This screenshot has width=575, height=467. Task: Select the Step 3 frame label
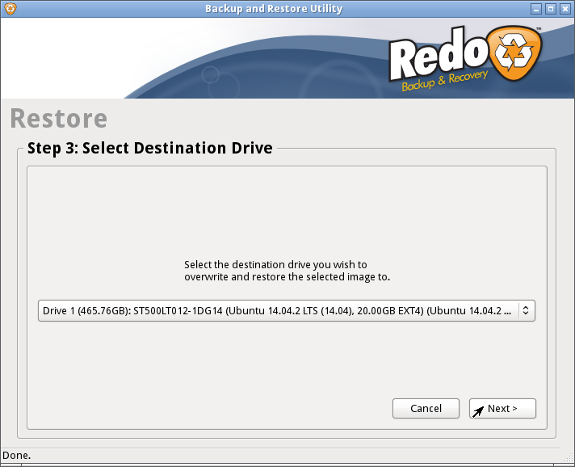(x=150, y=148)
